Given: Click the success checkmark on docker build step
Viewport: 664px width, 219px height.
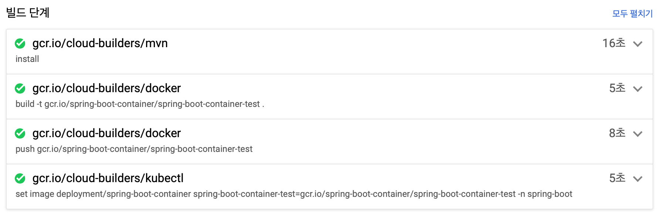Looking at the screenshot, I should (20, 88).
